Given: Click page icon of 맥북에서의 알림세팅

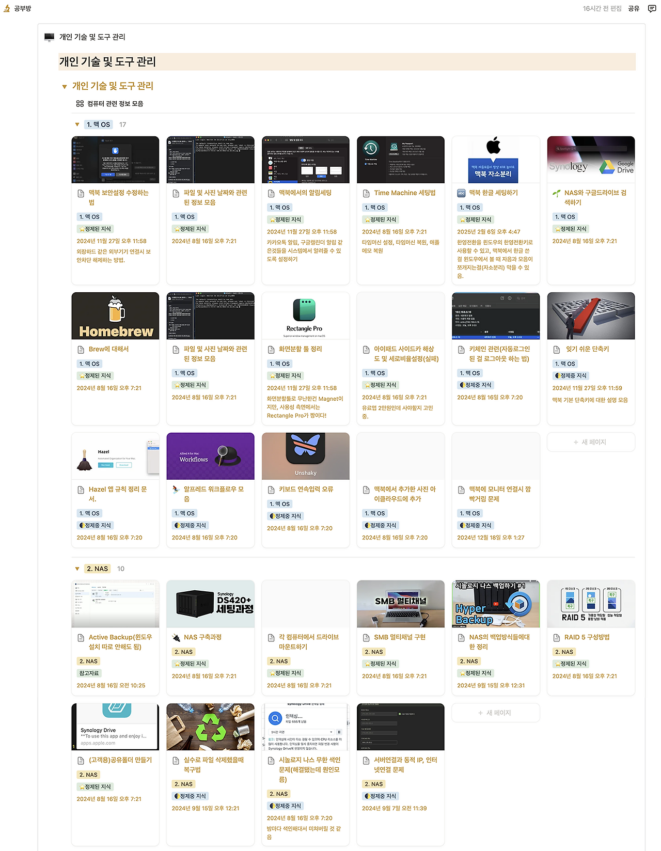Looking at the screenshot, I should pos(271,193).
